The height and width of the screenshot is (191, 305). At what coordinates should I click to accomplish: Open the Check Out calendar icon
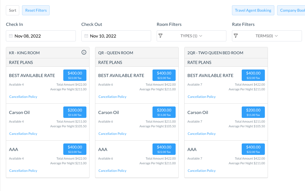point(86,36)
